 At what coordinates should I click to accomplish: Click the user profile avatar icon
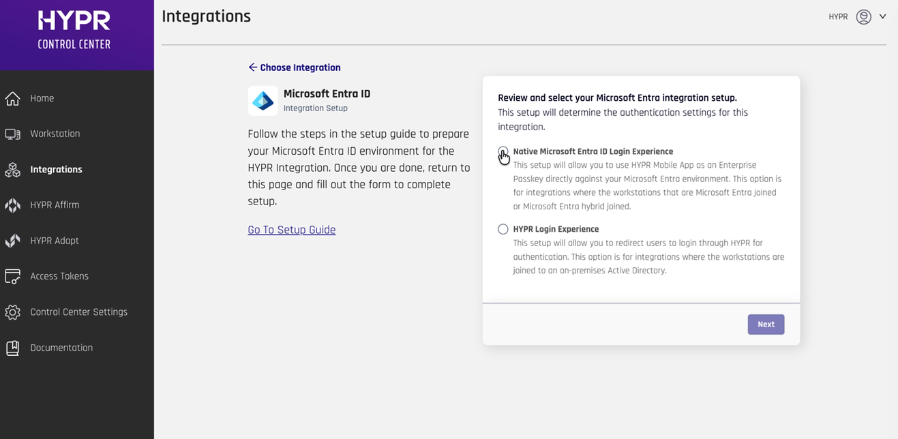pyautogui.click(x=863, y=17)
